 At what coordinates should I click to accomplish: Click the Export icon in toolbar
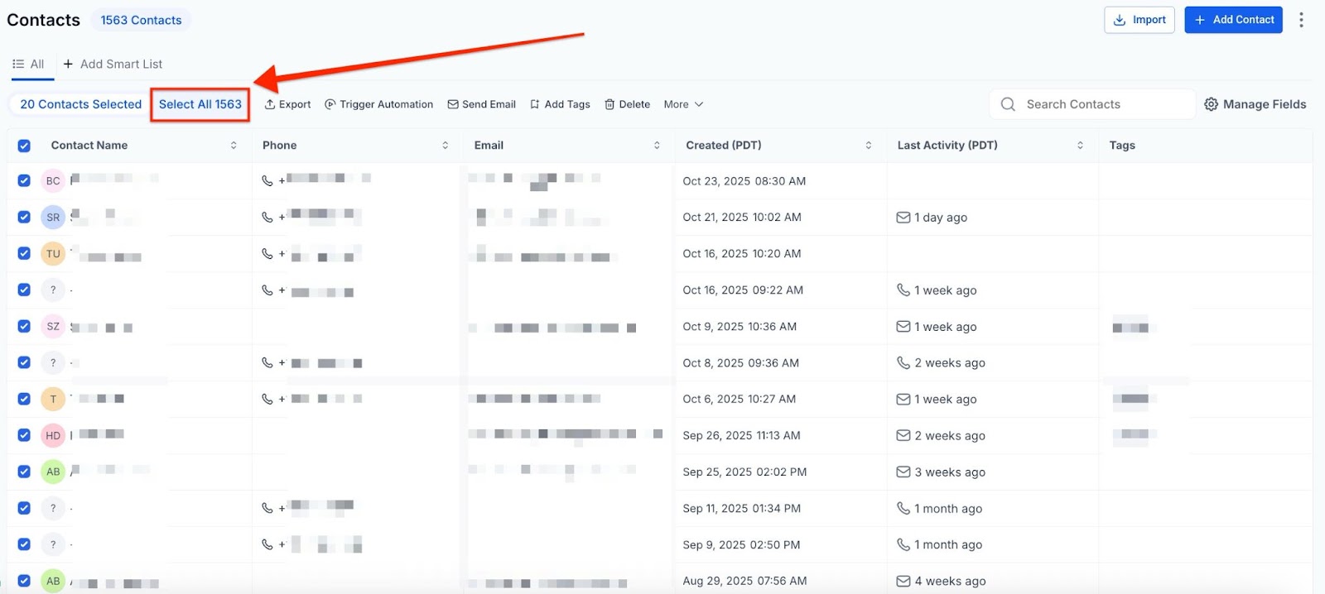tap(270, 104)
